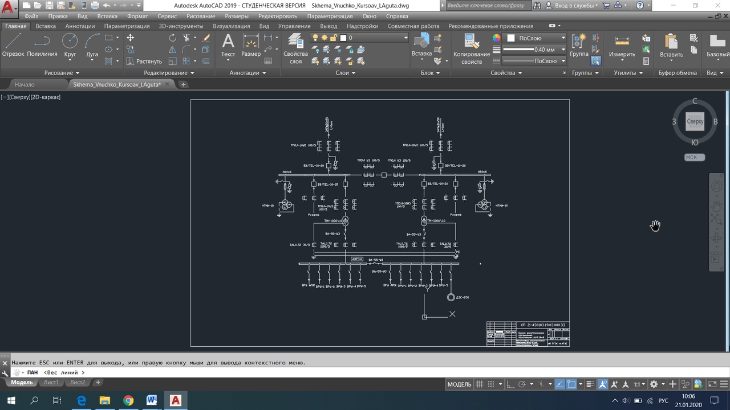Viewport: 730px width, 410px height.
Task: Click the Rotate tool icon
Action: tap(173, 38)
